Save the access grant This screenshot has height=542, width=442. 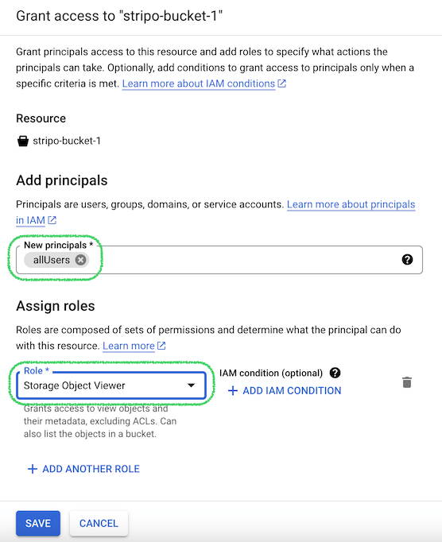(38, 523)
